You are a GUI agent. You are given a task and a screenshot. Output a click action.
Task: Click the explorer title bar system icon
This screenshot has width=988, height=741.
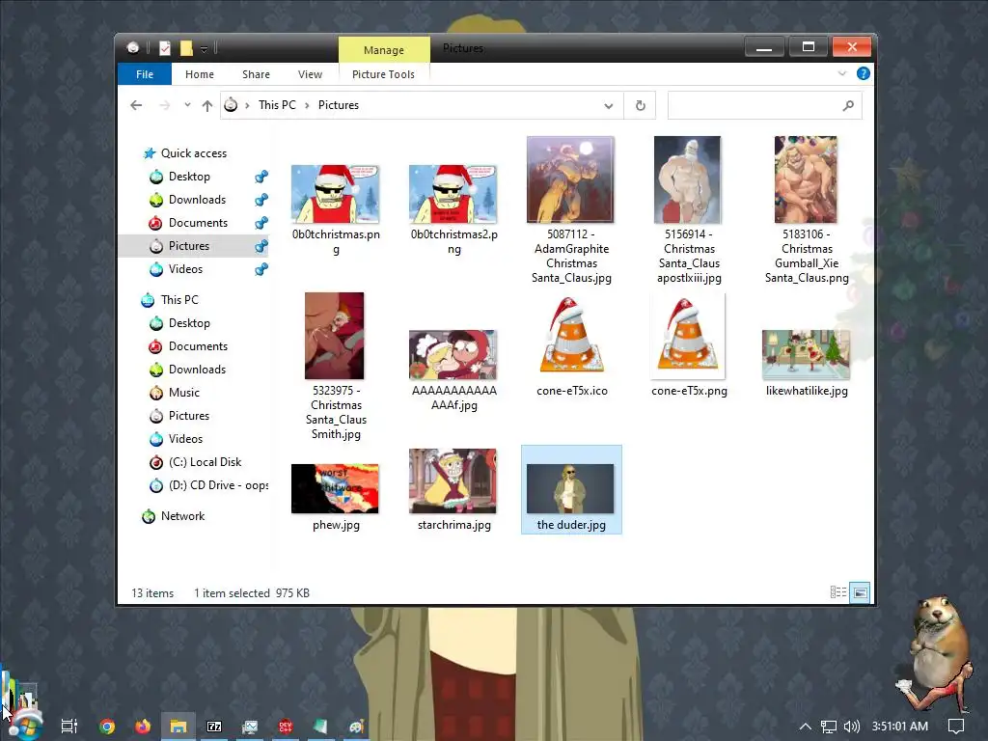[x=133, y=48]
